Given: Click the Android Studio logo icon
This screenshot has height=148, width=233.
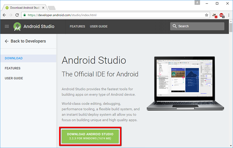Looking at the screenshot, I should click(x=17, y=26).
